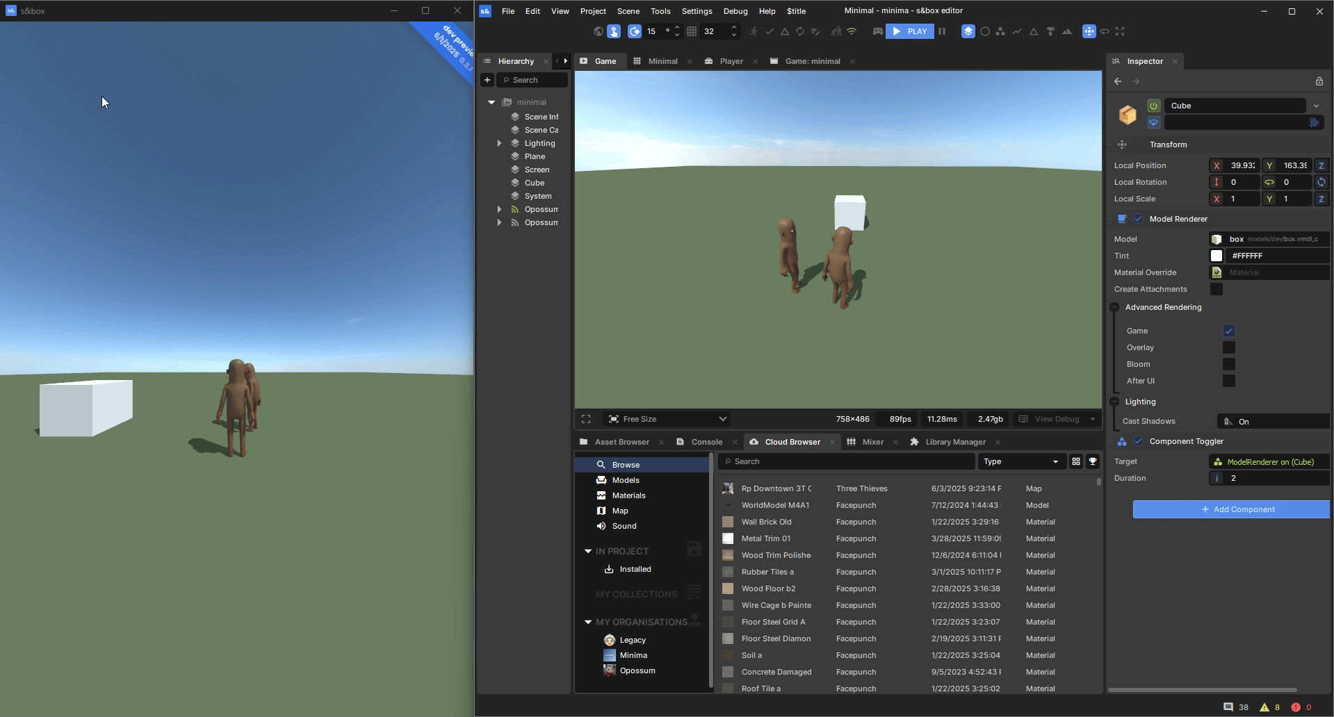
Task: Click the globe world-space icon in the toolbar
Action: pos(599,31)
